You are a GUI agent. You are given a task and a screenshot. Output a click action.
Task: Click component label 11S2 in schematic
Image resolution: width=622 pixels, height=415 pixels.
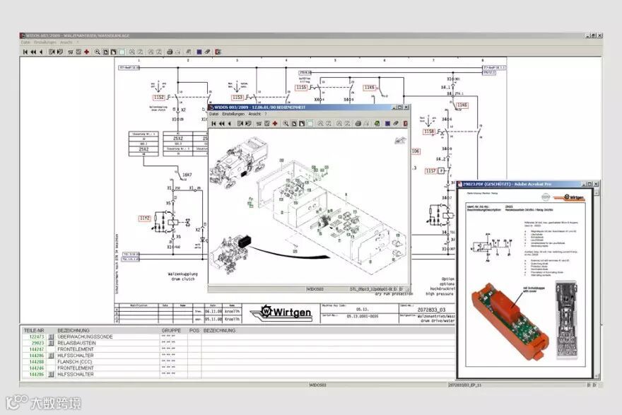pyautogui.click(x=159, y=97)
